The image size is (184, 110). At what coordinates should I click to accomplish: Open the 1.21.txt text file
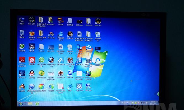pyautogui.click(x=41, y=47)
